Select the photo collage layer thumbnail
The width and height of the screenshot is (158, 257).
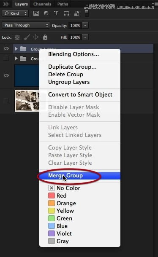[27, 101]
